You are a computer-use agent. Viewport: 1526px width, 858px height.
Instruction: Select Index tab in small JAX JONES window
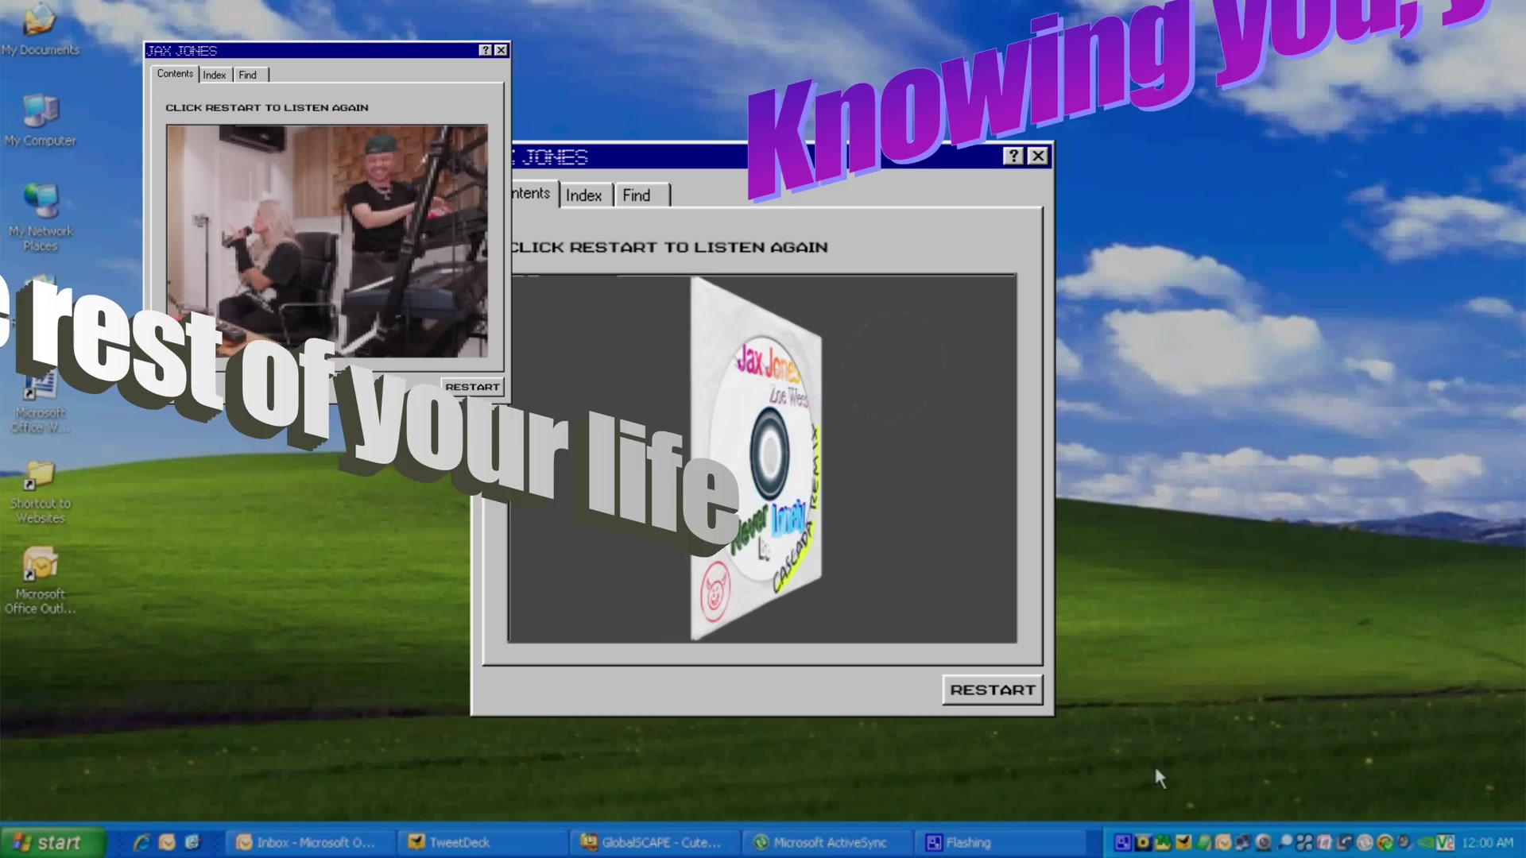pos(215,75)
